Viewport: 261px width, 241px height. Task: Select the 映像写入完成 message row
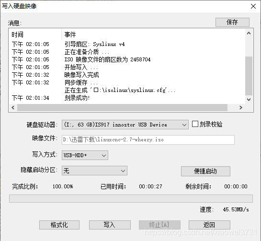[x=127, y=75]
